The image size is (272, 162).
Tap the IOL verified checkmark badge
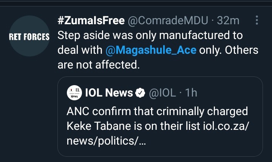[140, 93]
